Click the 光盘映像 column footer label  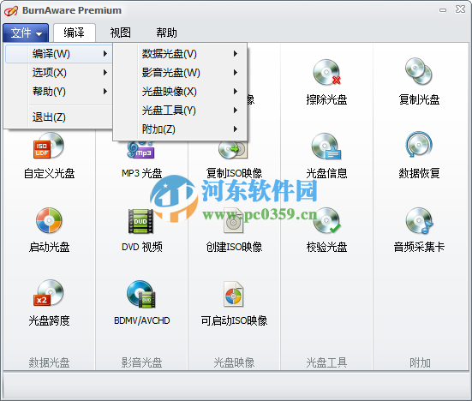point(234,362)
